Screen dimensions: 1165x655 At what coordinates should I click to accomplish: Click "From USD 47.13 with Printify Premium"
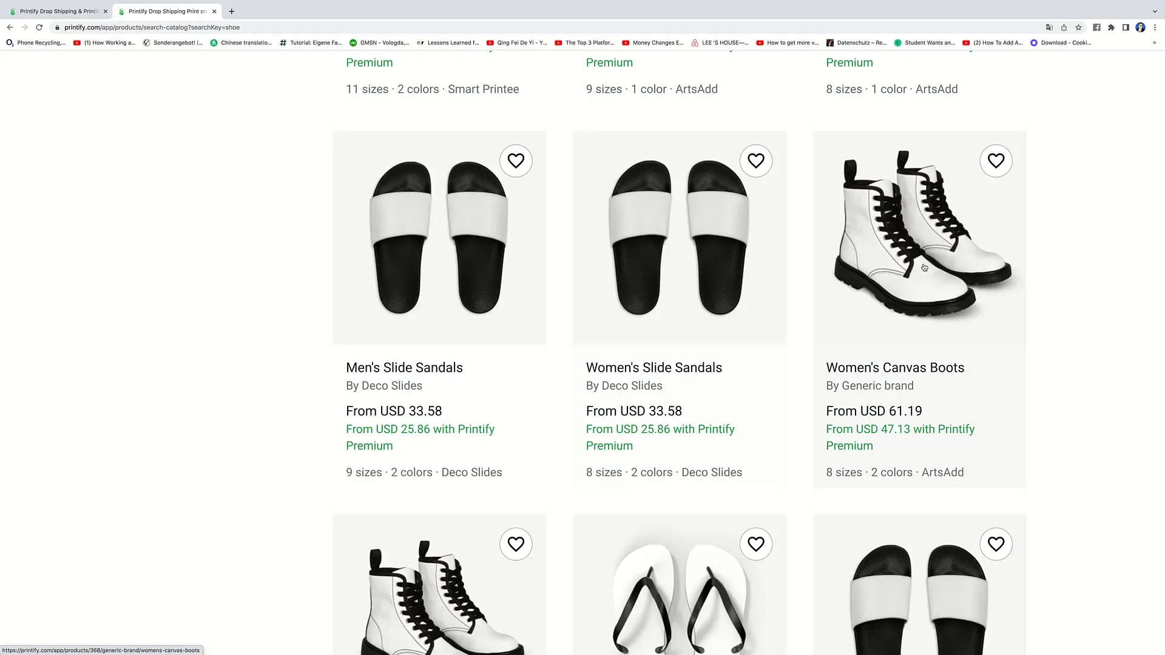(x=900, y=437)
